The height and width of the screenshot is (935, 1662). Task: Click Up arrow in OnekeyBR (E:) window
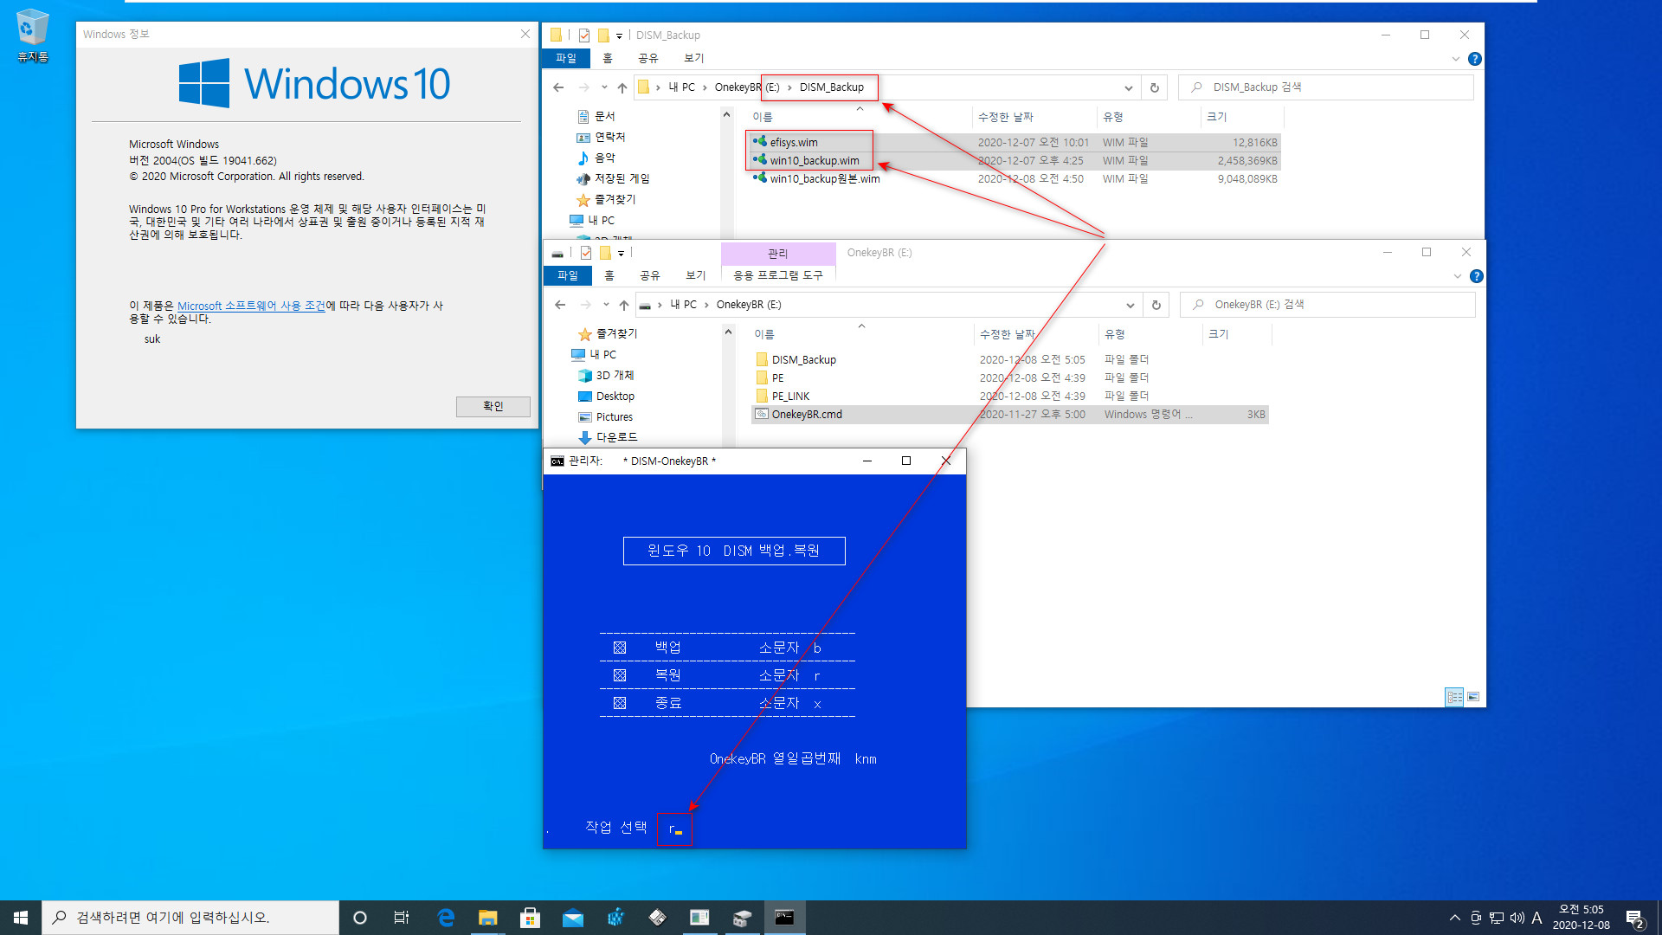click(x=624, y=305)
